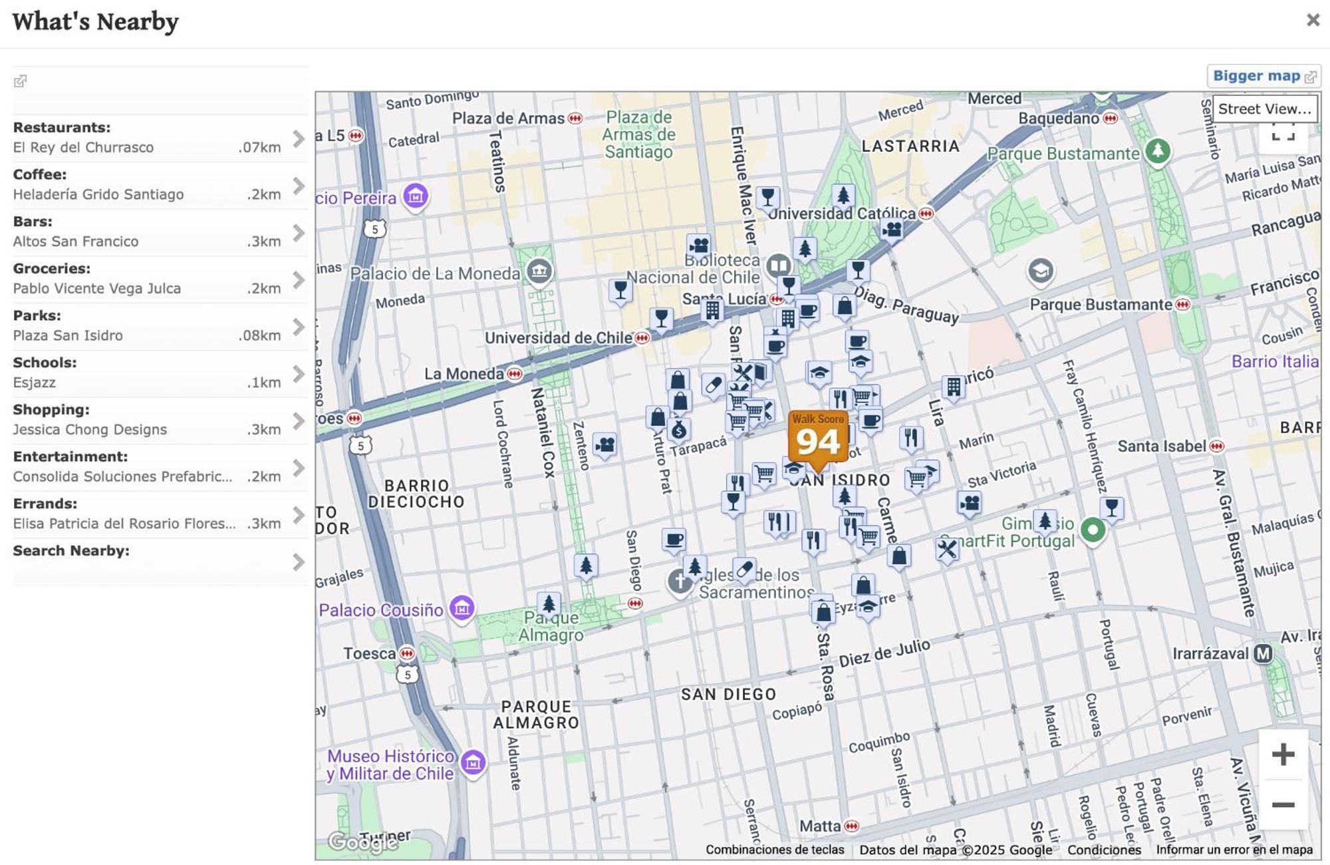The width and height of the screenshot is (1330, 865).
Task: Click Palacio de La Moneda museum pin
Action: point(539,271)
